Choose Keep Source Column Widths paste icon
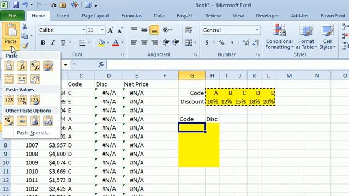 (22, 79)
